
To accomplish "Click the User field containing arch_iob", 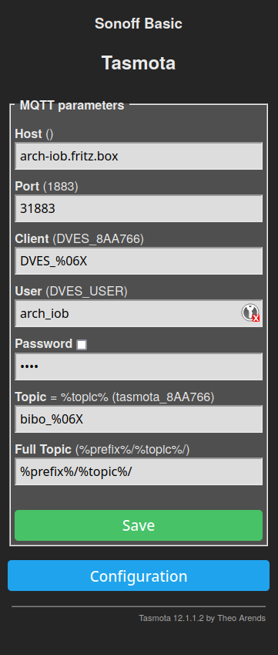I will [139, 313].
